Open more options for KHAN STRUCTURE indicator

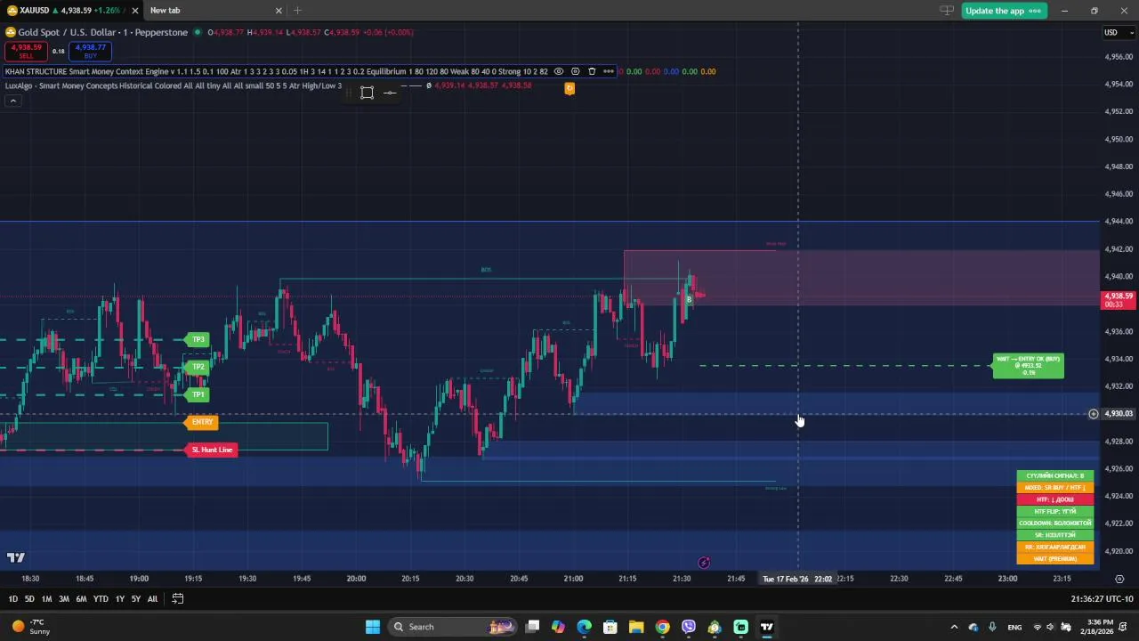pos(609,71)
